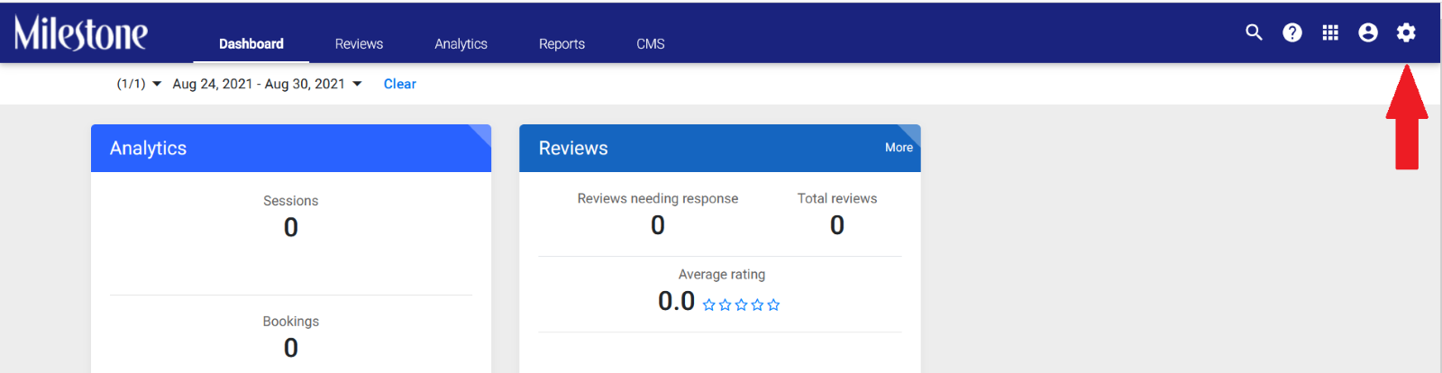Click the Analytics card corner fold

pyautogui.click(x=480, y=135)
